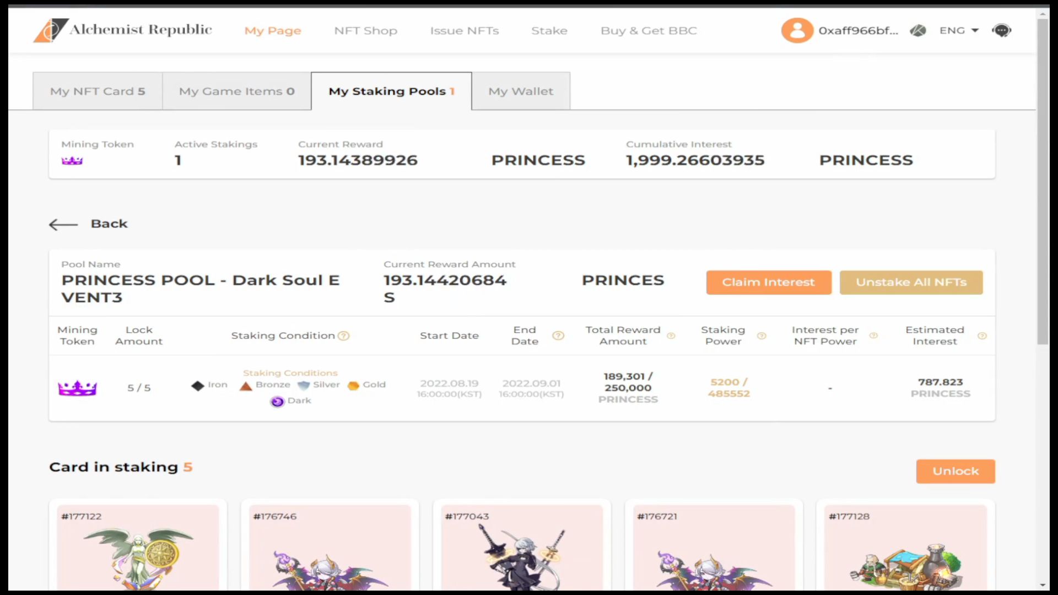Viewport: 1058px width, 595px height.
Task: Show Total Reward Amount help icon
Action: coord(671,336)
